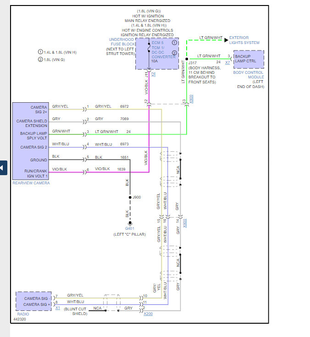This screenshot has width=310, height=337.
Task: Click the J900 splice dot
Action: click(x=130, y=197)
